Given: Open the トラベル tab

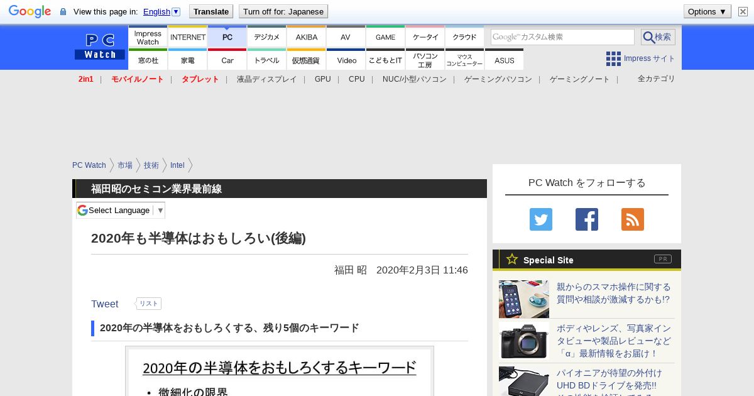Looking at the screenshot, I should (266, 60).
